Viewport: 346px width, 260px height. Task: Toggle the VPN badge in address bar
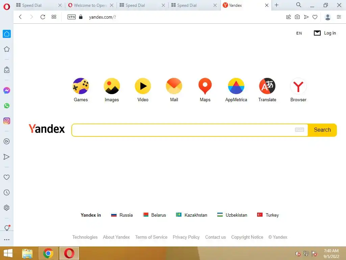72,17
